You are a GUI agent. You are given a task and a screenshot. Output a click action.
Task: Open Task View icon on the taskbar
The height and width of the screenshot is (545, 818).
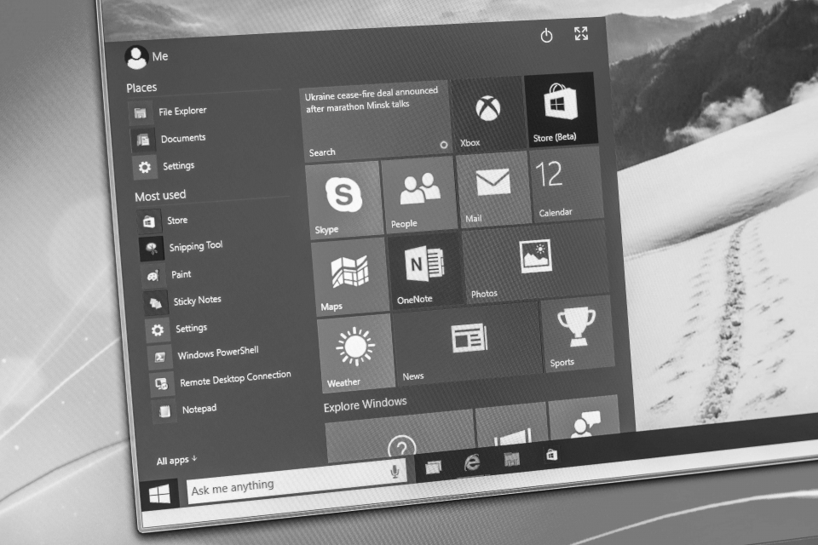point(433,468)
